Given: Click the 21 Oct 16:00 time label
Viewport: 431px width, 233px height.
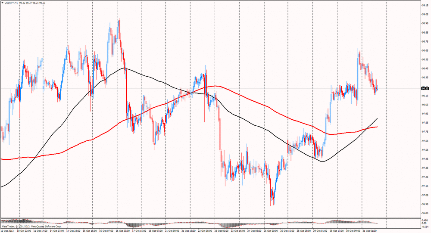Looking at the screenshot, I should 188,231.
